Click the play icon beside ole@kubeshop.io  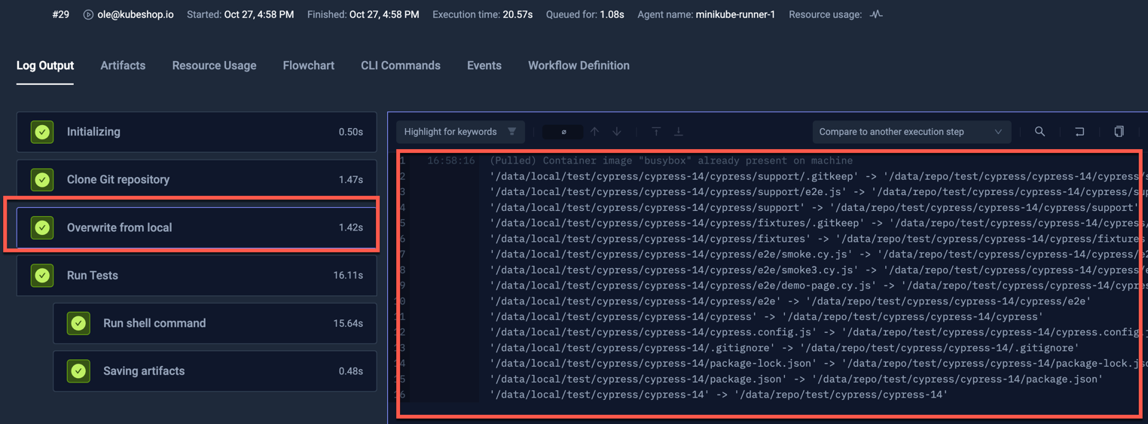tap(88, 14)
